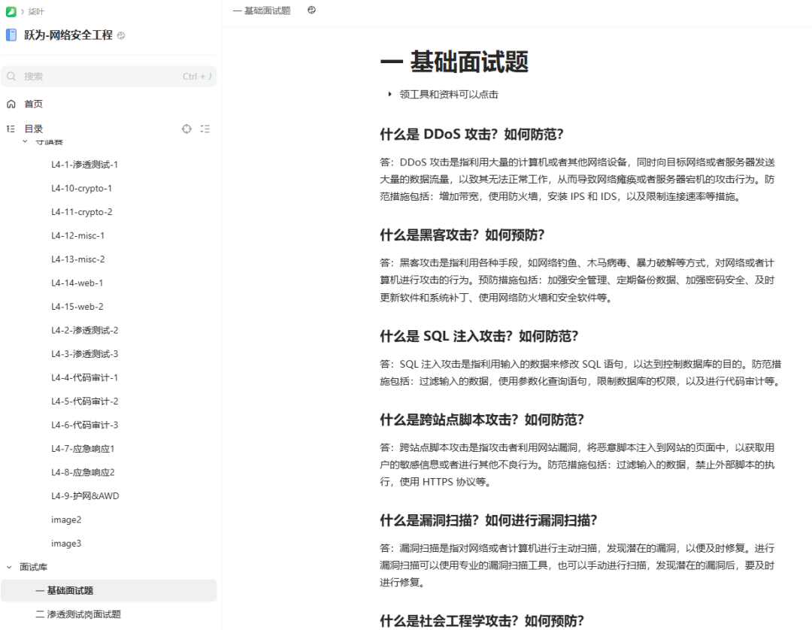Open 二 渗透测试岗面试题 document
The image size is (812, 630).
coord(77,614)
